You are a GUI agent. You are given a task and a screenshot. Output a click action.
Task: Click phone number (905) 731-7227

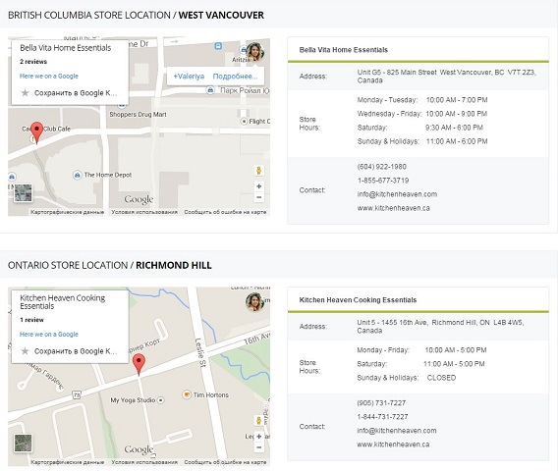[381, 402]
